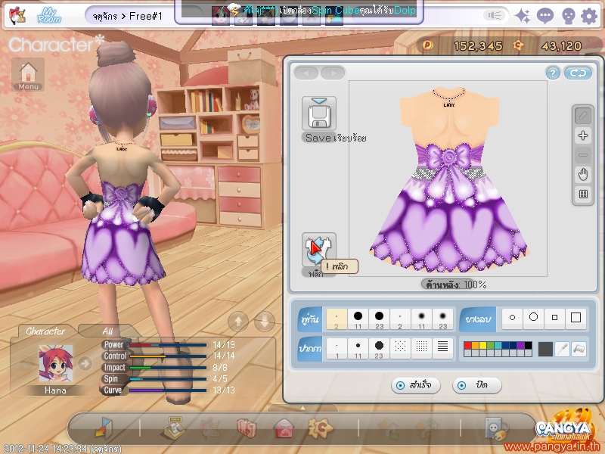Image resolution: width=605 pixels, height=454 pixels.
Task: Click the จตุจักร > Free#1 channel label
Action: 127,16
